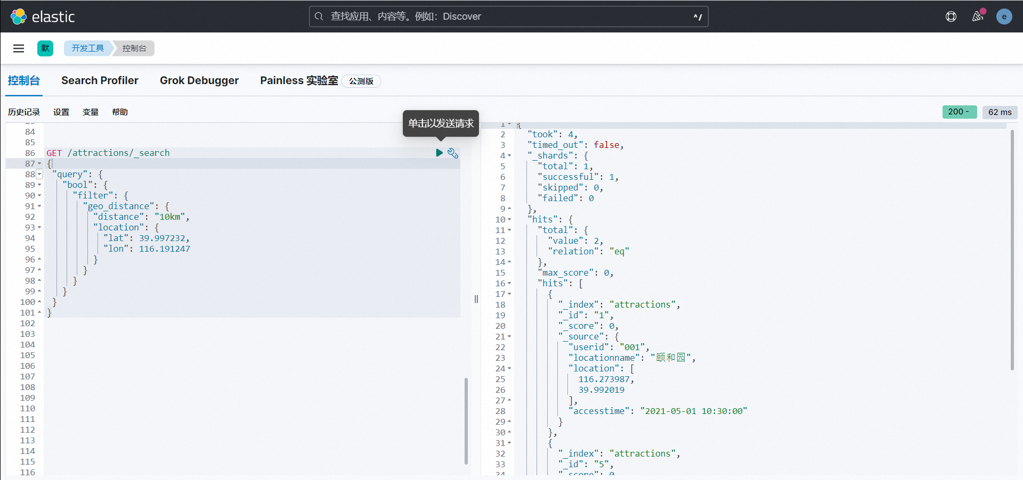Click "timed_out": false in the response
Screen dimensions: 1023x480
coord(575,145)
